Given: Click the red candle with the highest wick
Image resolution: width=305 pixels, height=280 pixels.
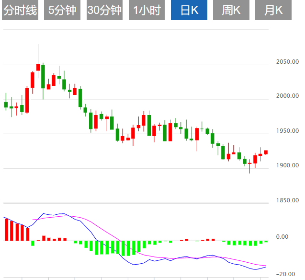Looking at the screenshot, I should [x=38, y=67].
